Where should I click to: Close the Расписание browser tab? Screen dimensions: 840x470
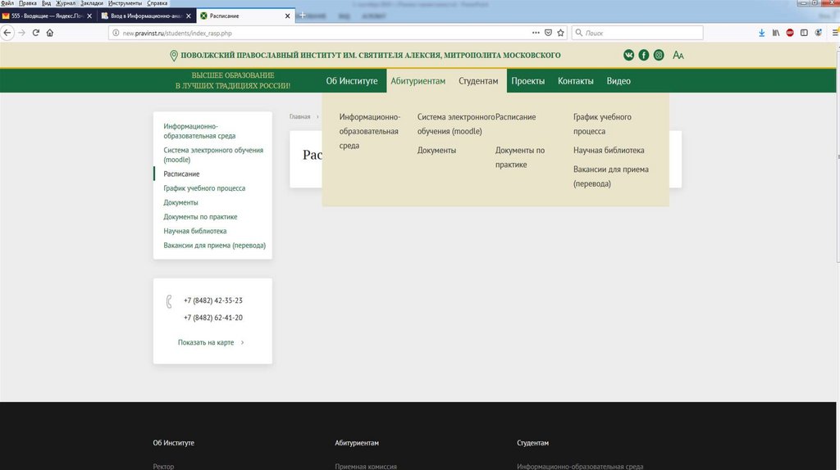pyautogui.click(x=287, y=16)
